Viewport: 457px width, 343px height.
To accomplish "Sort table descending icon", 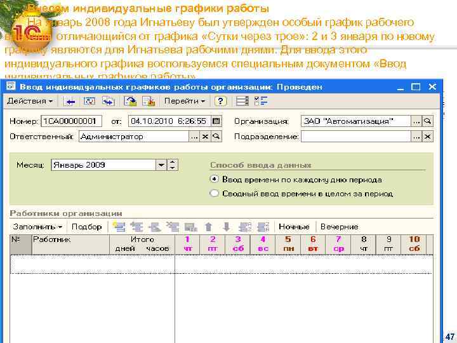I will point(263,227).
